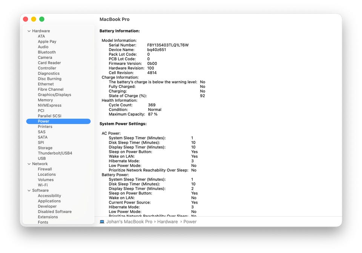Collapse the Software section in sidebar

tap(29, 190)
